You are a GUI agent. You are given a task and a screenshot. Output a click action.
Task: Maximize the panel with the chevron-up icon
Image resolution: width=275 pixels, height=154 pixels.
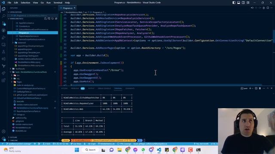pos(268,89)
